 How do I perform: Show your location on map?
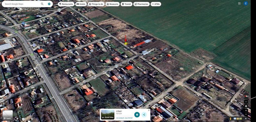[246, 106]
